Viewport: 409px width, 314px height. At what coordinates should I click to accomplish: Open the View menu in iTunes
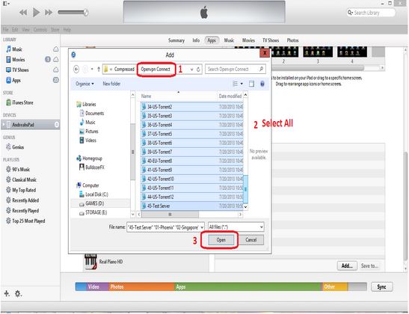[x=25, y=29]
